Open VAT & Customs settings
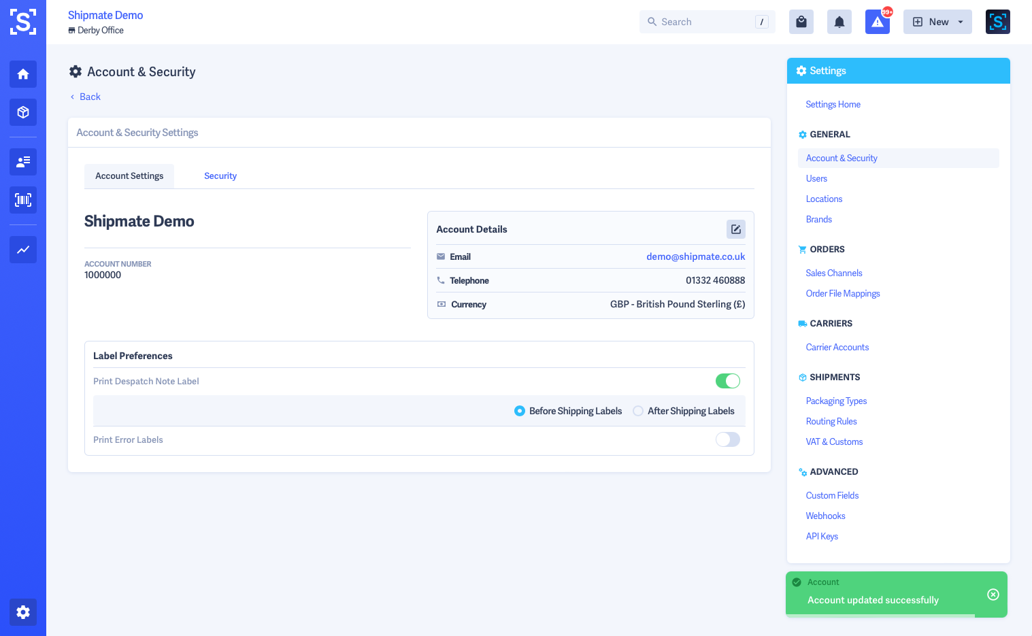The height and width of the screenshot is (636, 1032). coord(834,441)
